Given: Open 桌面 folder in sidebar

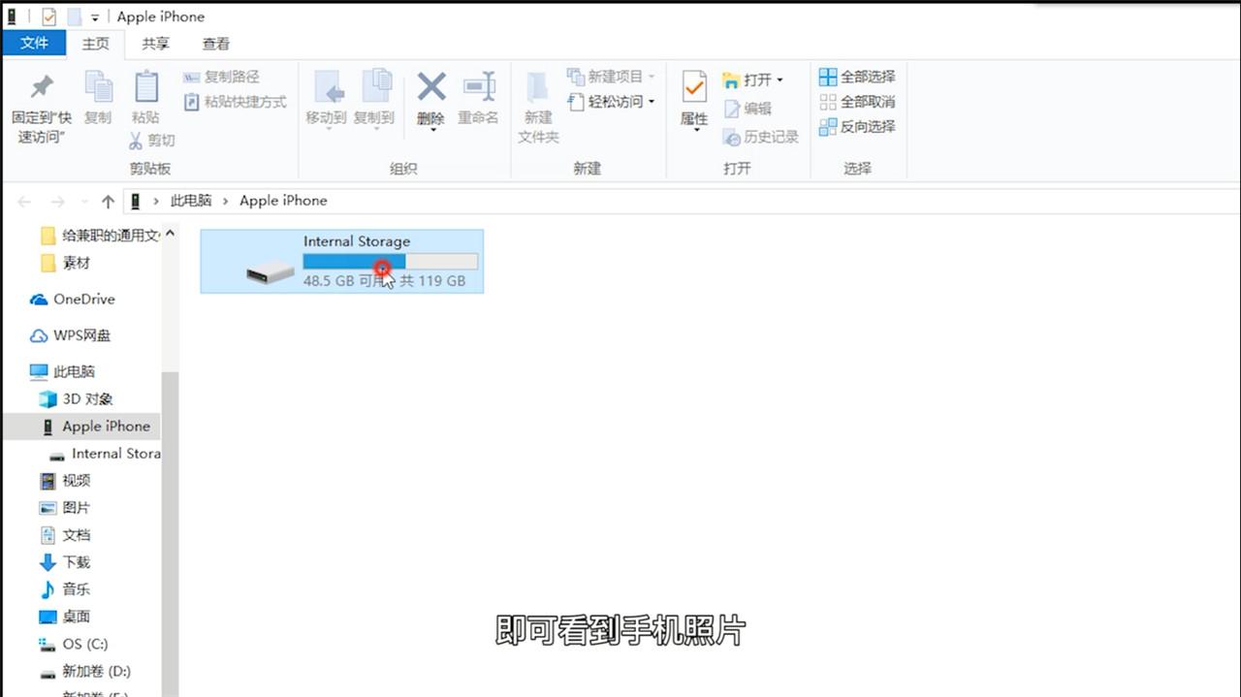Looking at the screenshot, I should click(65, 617).
